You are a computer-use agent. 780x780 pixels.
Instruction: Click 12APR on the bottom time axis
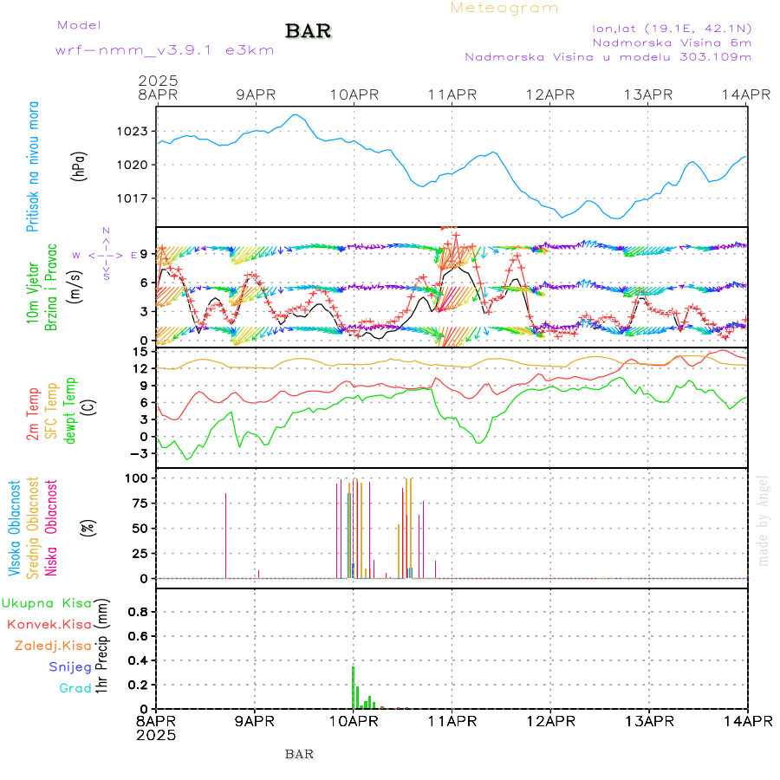pyautogui.click(x=550, y=720)
